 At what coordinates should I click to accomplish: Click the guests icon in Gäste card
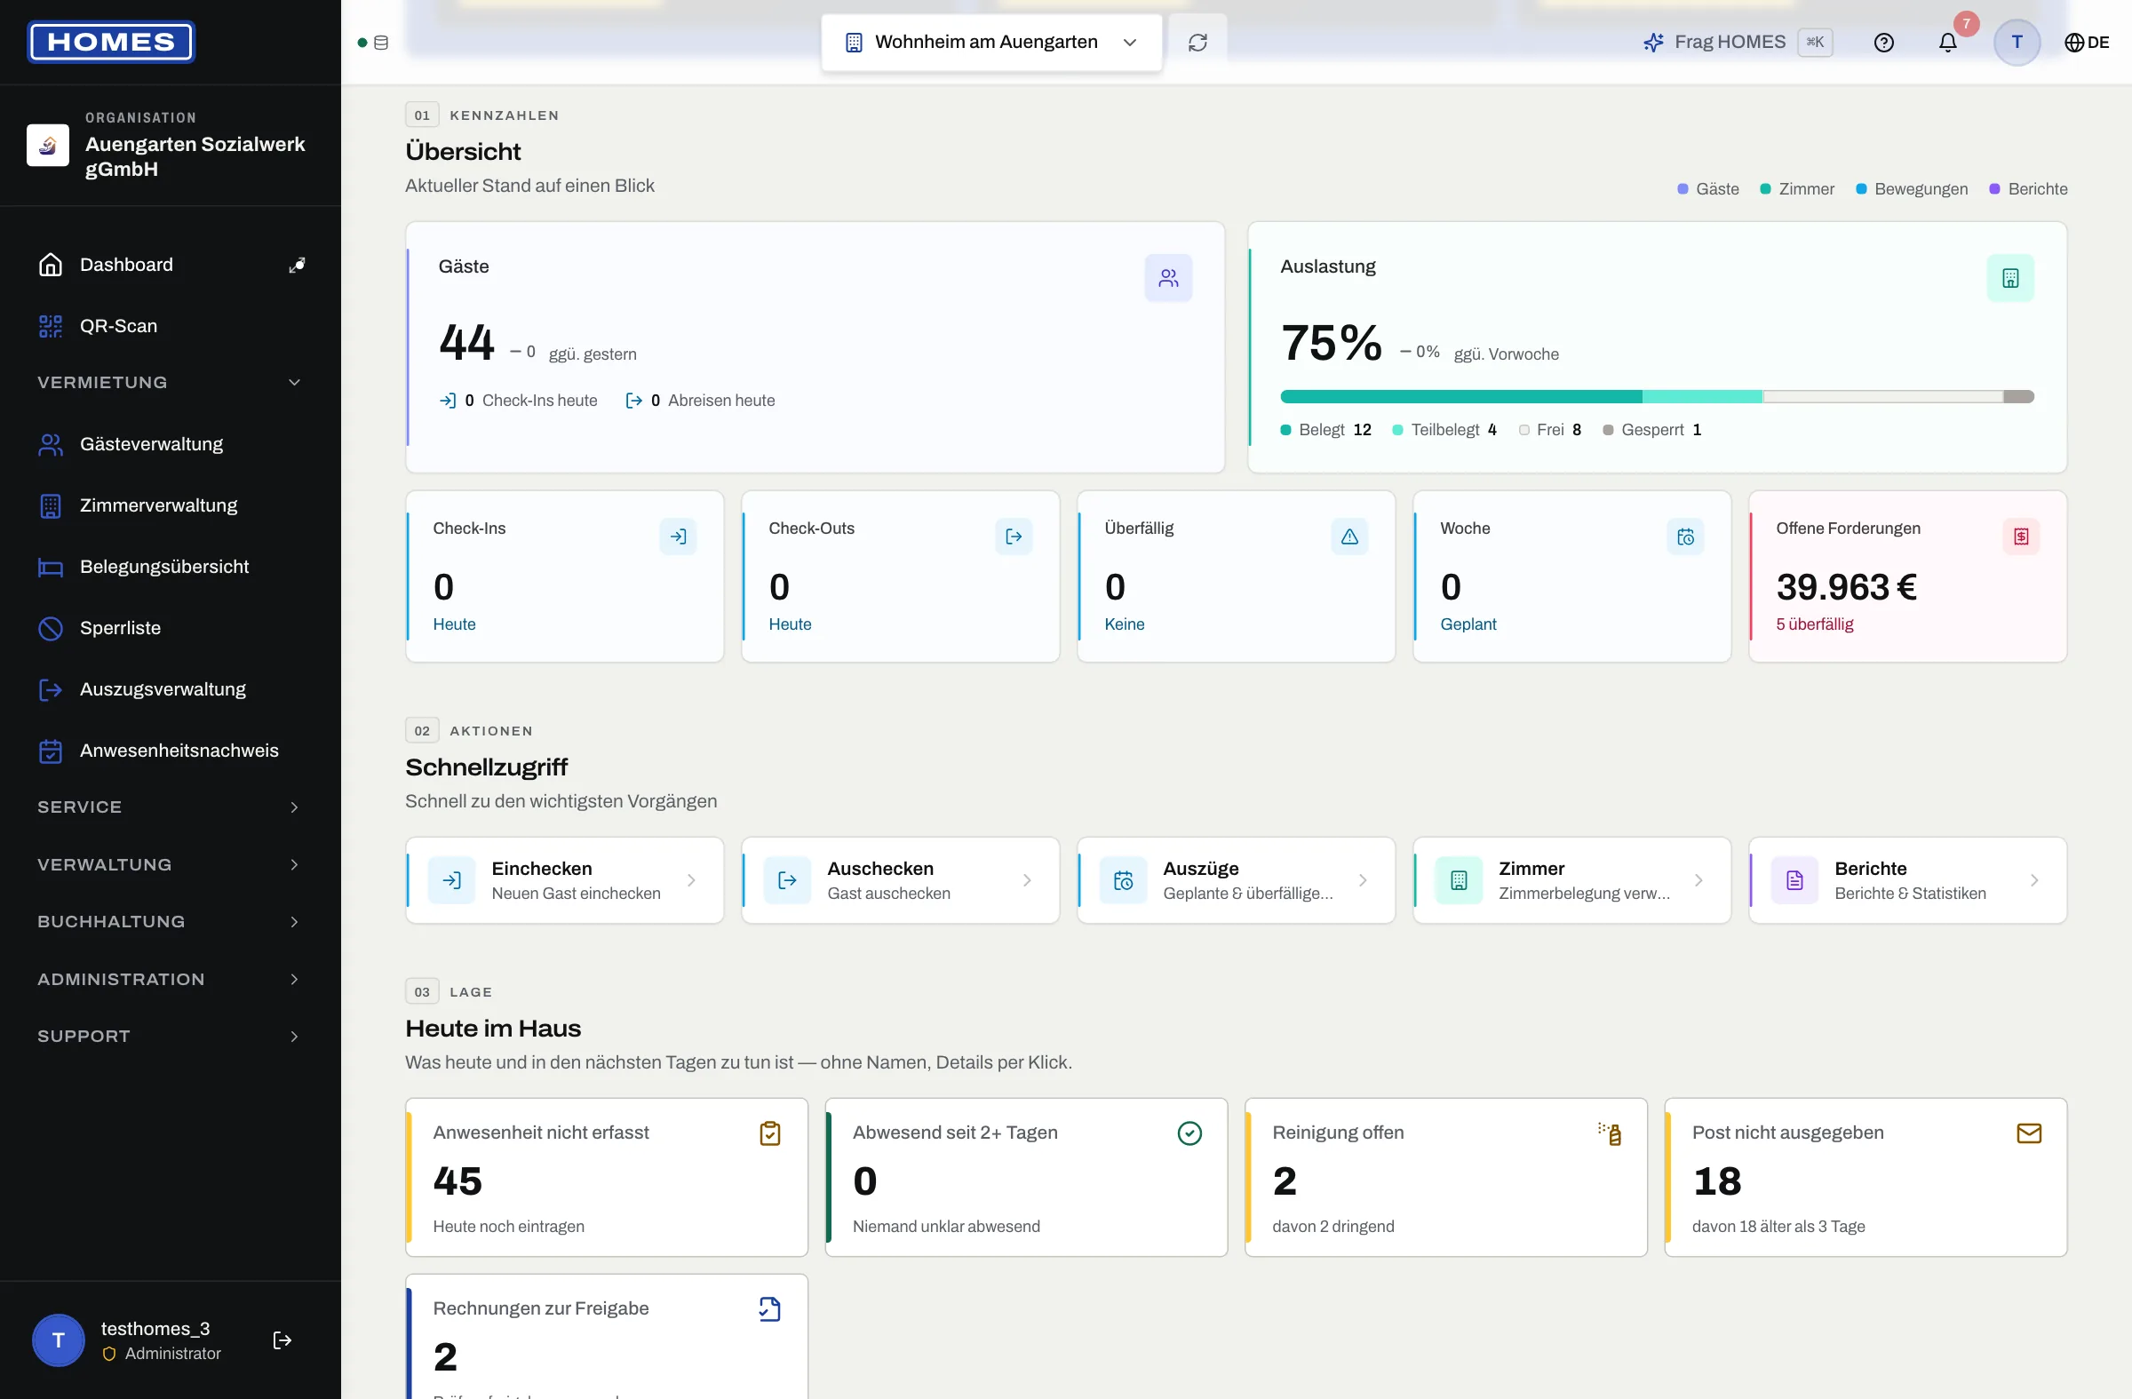tap(1168, 279)
